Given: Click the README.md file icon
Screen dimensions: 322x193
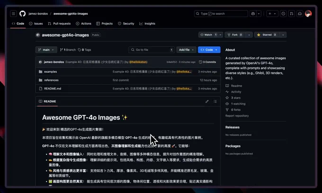Looking at the screenshot, I should (40, 88).
